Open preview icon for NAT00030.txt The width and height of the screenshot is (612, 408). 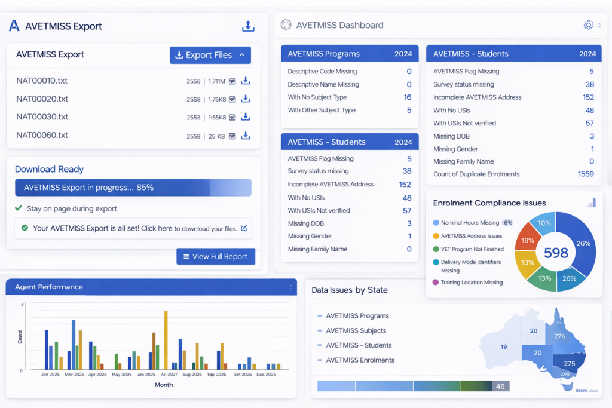click(232, 118)
